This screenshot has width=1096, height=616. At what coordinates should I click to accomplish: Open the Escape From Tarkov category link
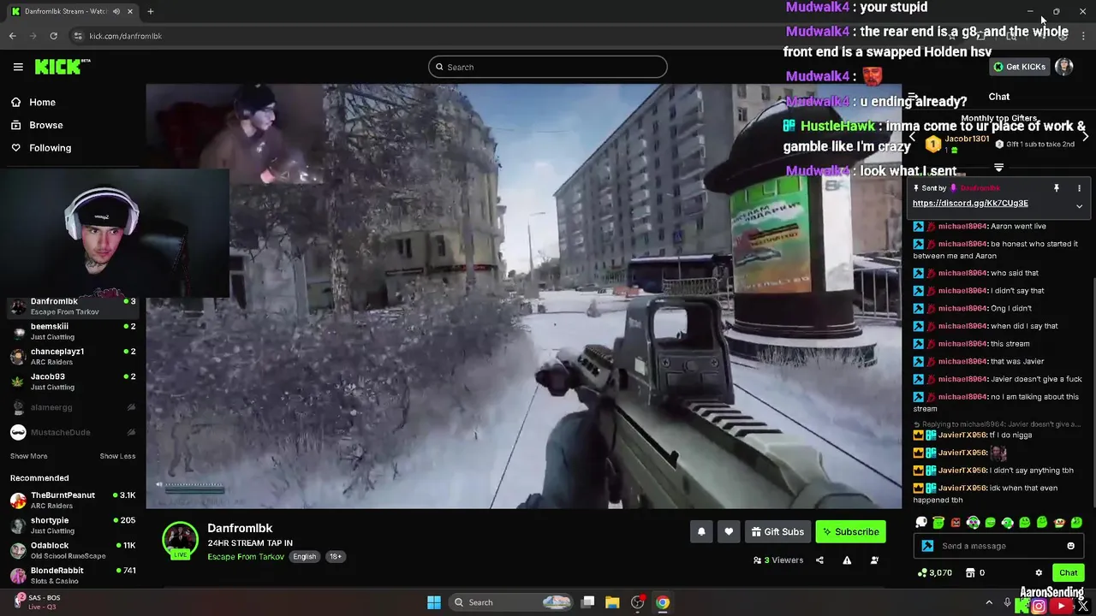pos(246,556)
